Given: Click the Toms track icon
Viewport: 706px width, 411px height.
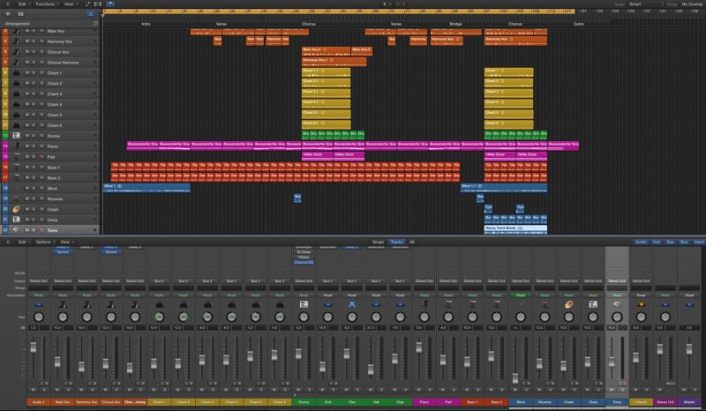Looking at the screenshot, I should (16, 230).
